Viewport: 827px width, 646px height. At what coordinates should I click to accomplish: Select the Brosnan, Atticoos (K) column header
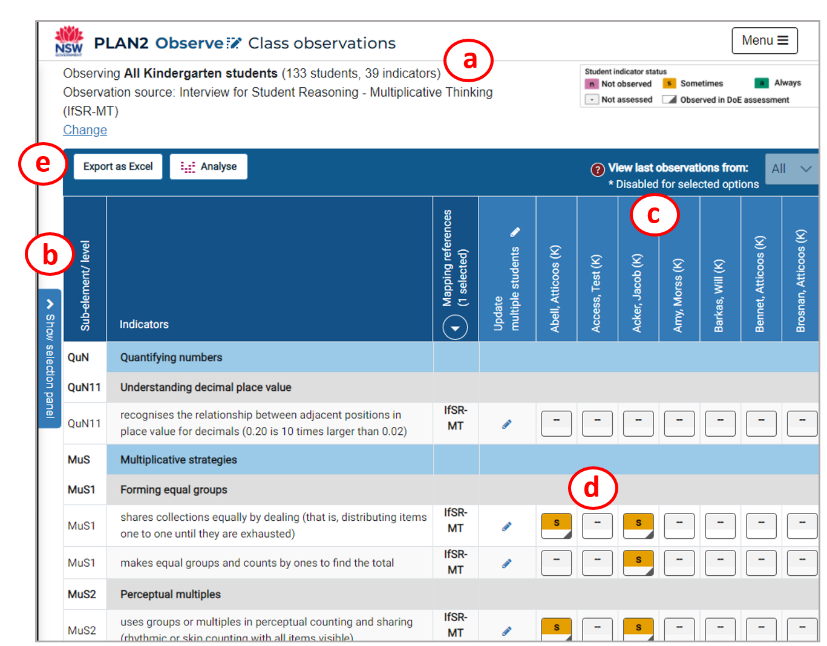point(801,269)
